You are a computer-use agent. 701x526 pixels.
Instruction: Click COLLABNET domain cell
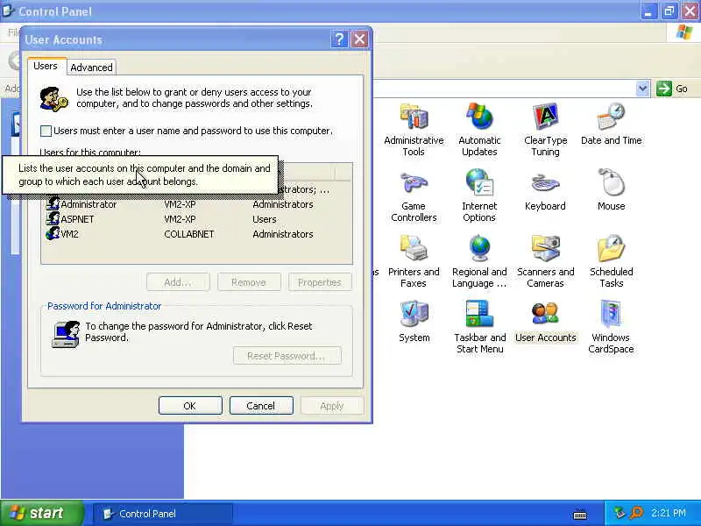pyautogui.click(x=189, y=234)
